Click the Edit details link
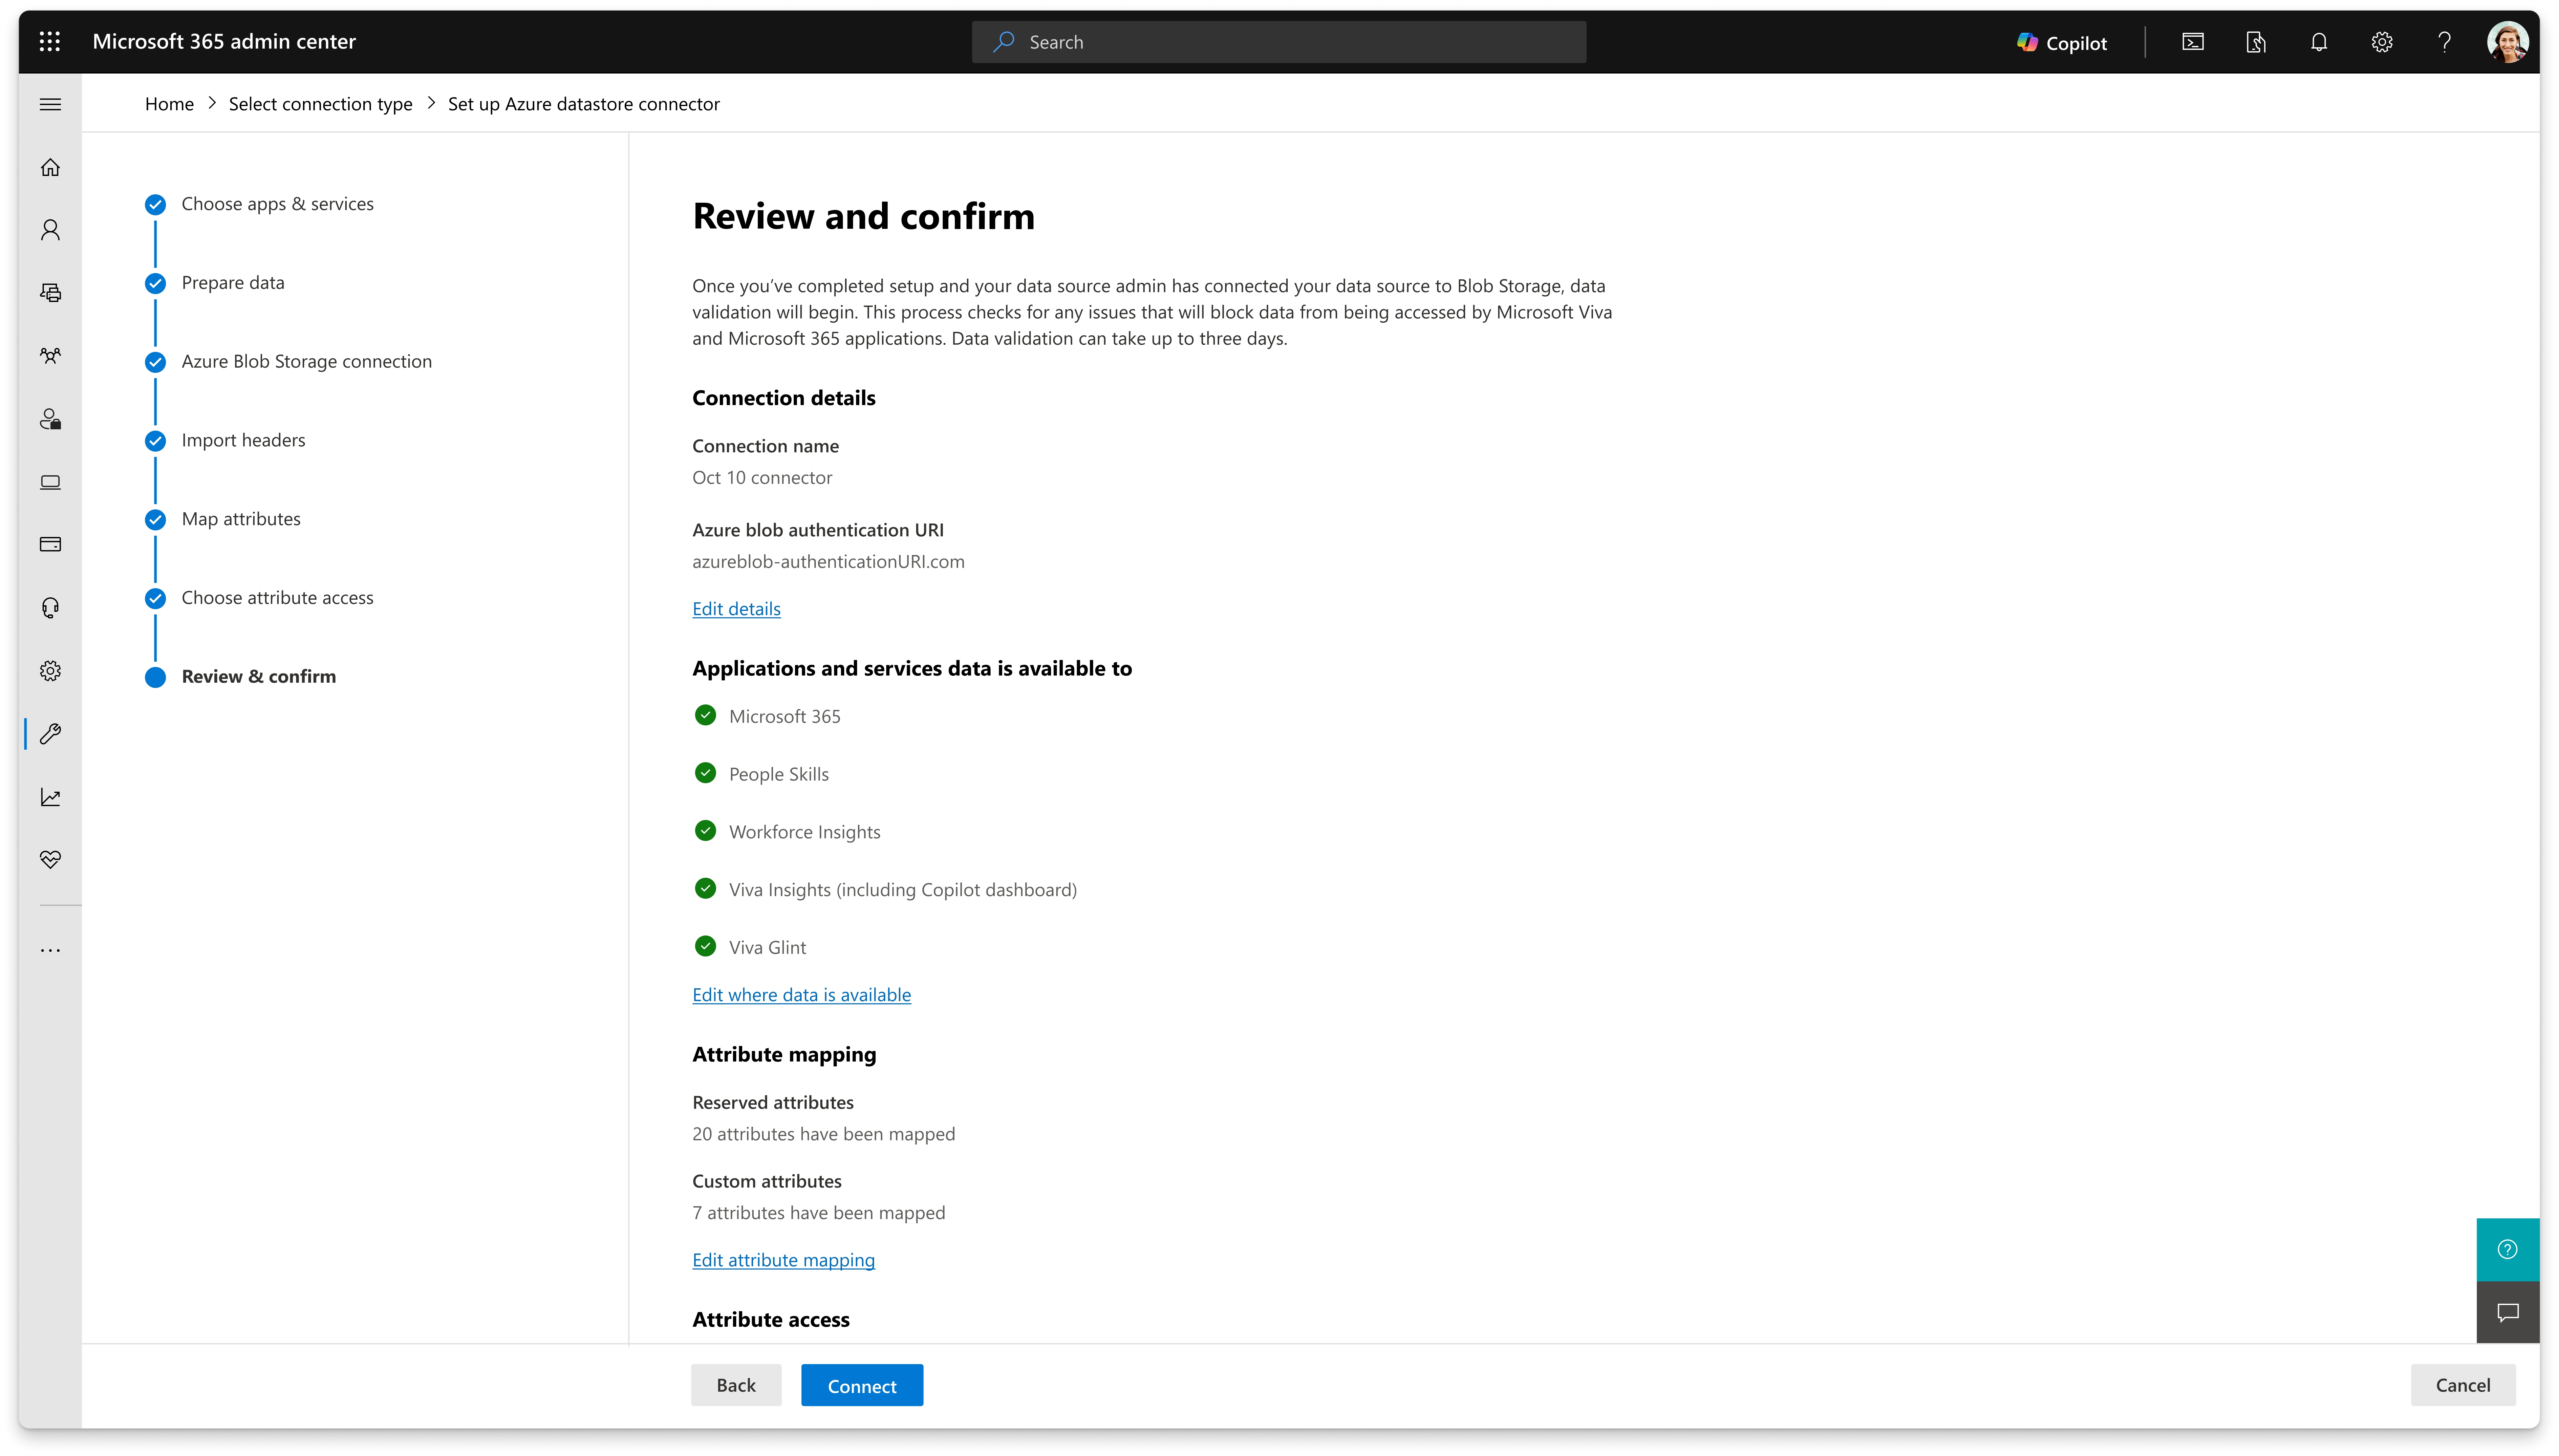The width and height of the screenshot is (2559, 1456). coord(736,609)
